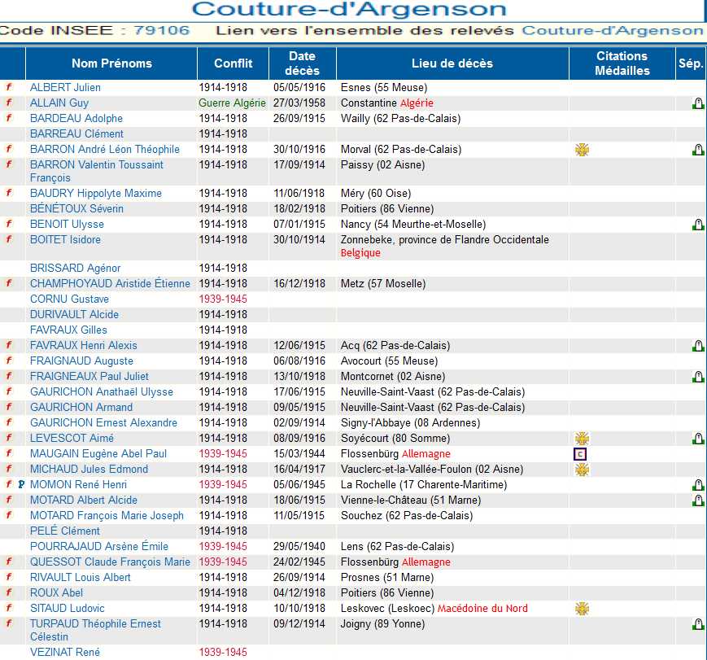
Task: Open the grave icon for FRAIGNEAUX Paul Juliet
Action: tap(697, 377)
